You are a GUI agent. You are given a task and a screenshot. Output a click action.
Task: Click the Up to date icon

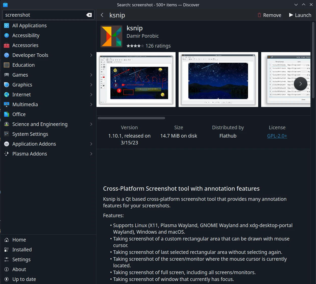pyautogui.click(x=7, y=279)
